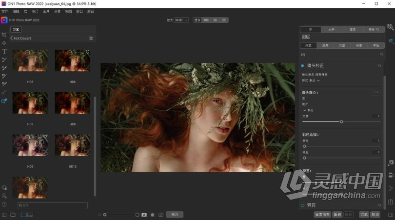This screenshot has height=220, width=395.
Task: Select the Refine mask tool
Action: coord(4,84)
